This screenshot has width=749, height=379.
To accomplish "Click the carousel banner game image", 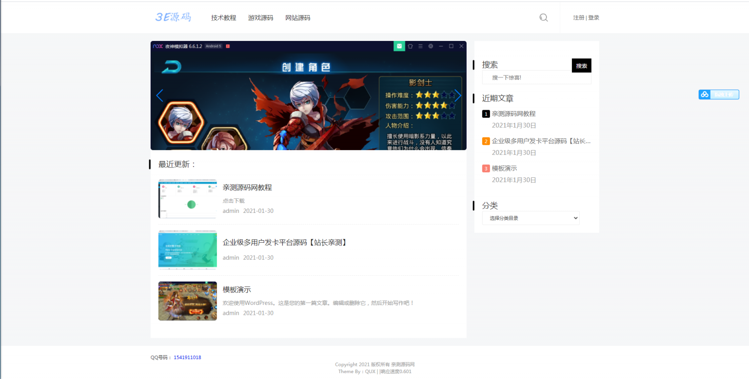I will click(308, 95).
